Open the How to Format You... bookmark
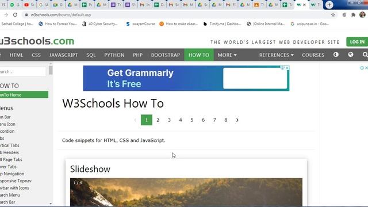368x207 pixels. 57,24
